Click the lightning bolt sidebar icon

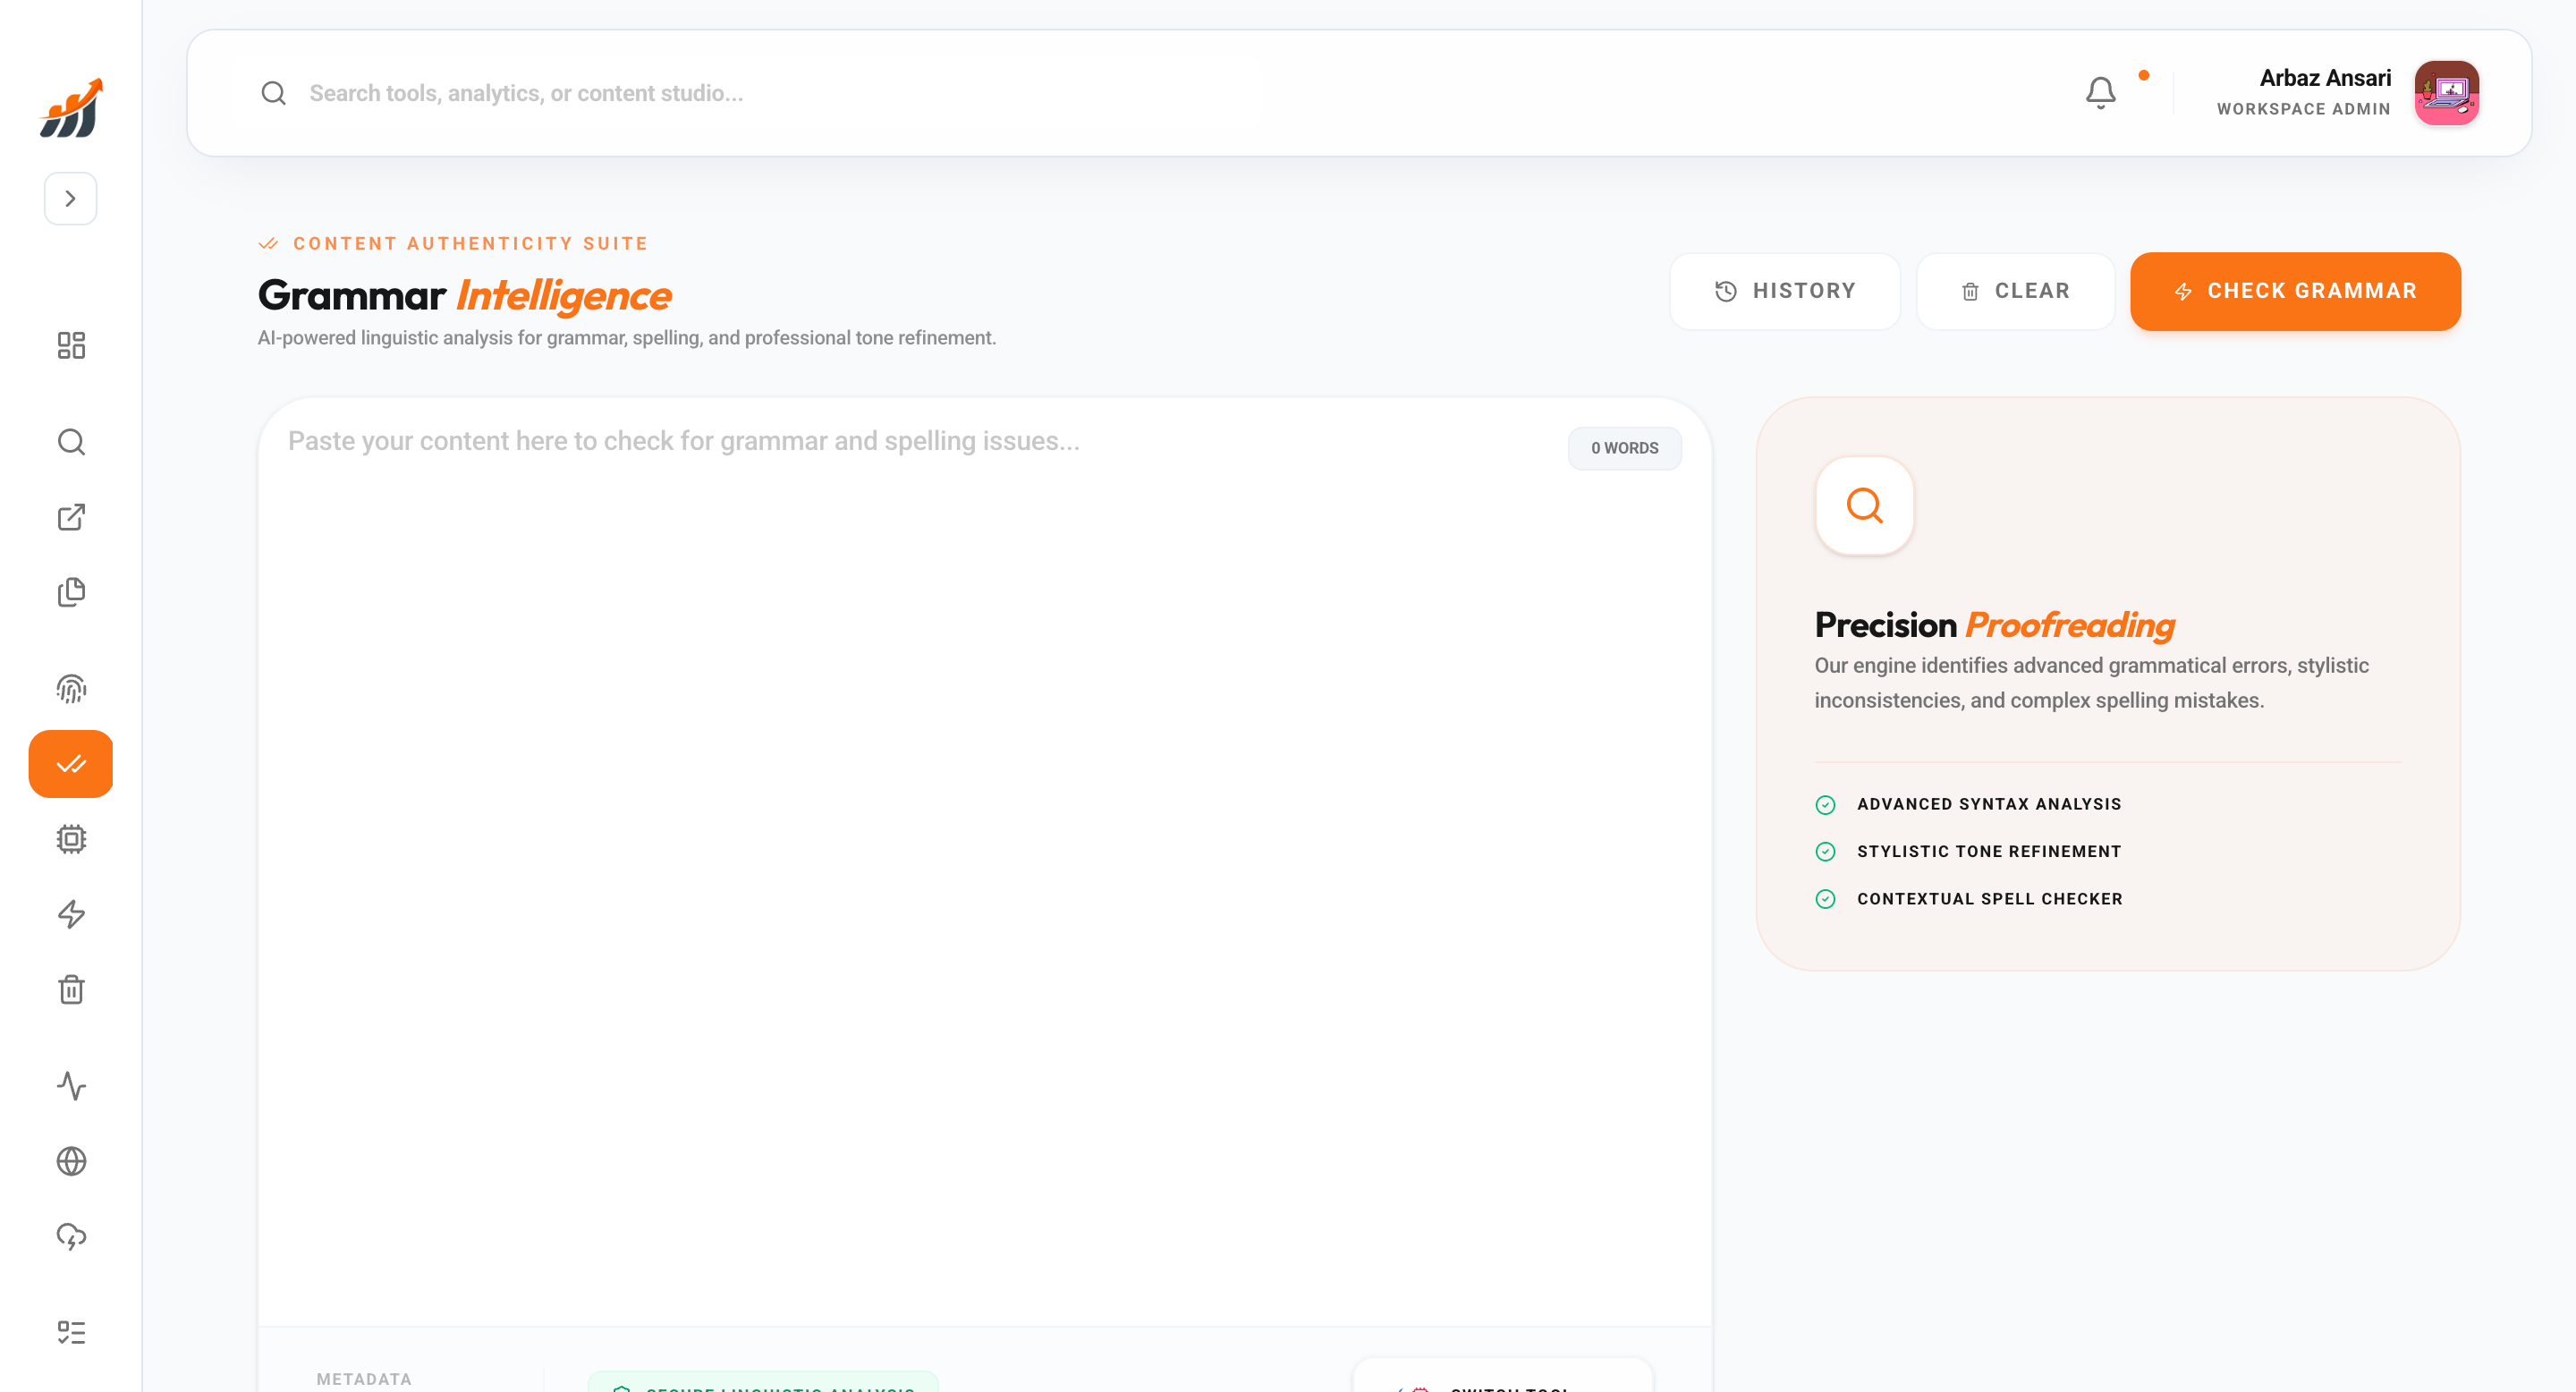tap(71, 914)
